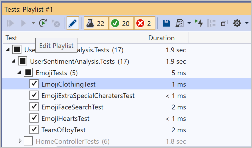Screen dimensions: 252x148
Task: Toggle Live Unit Testing lightning icon
Action: tap(199, 23)
